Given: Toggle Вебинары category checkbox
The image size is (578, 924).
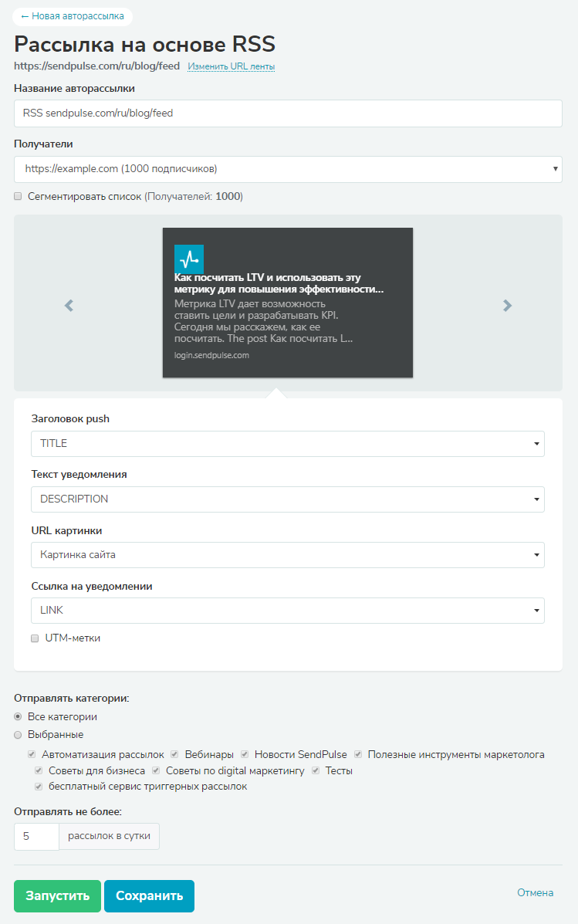Looking at the screenshot, I should click(174, 754).
